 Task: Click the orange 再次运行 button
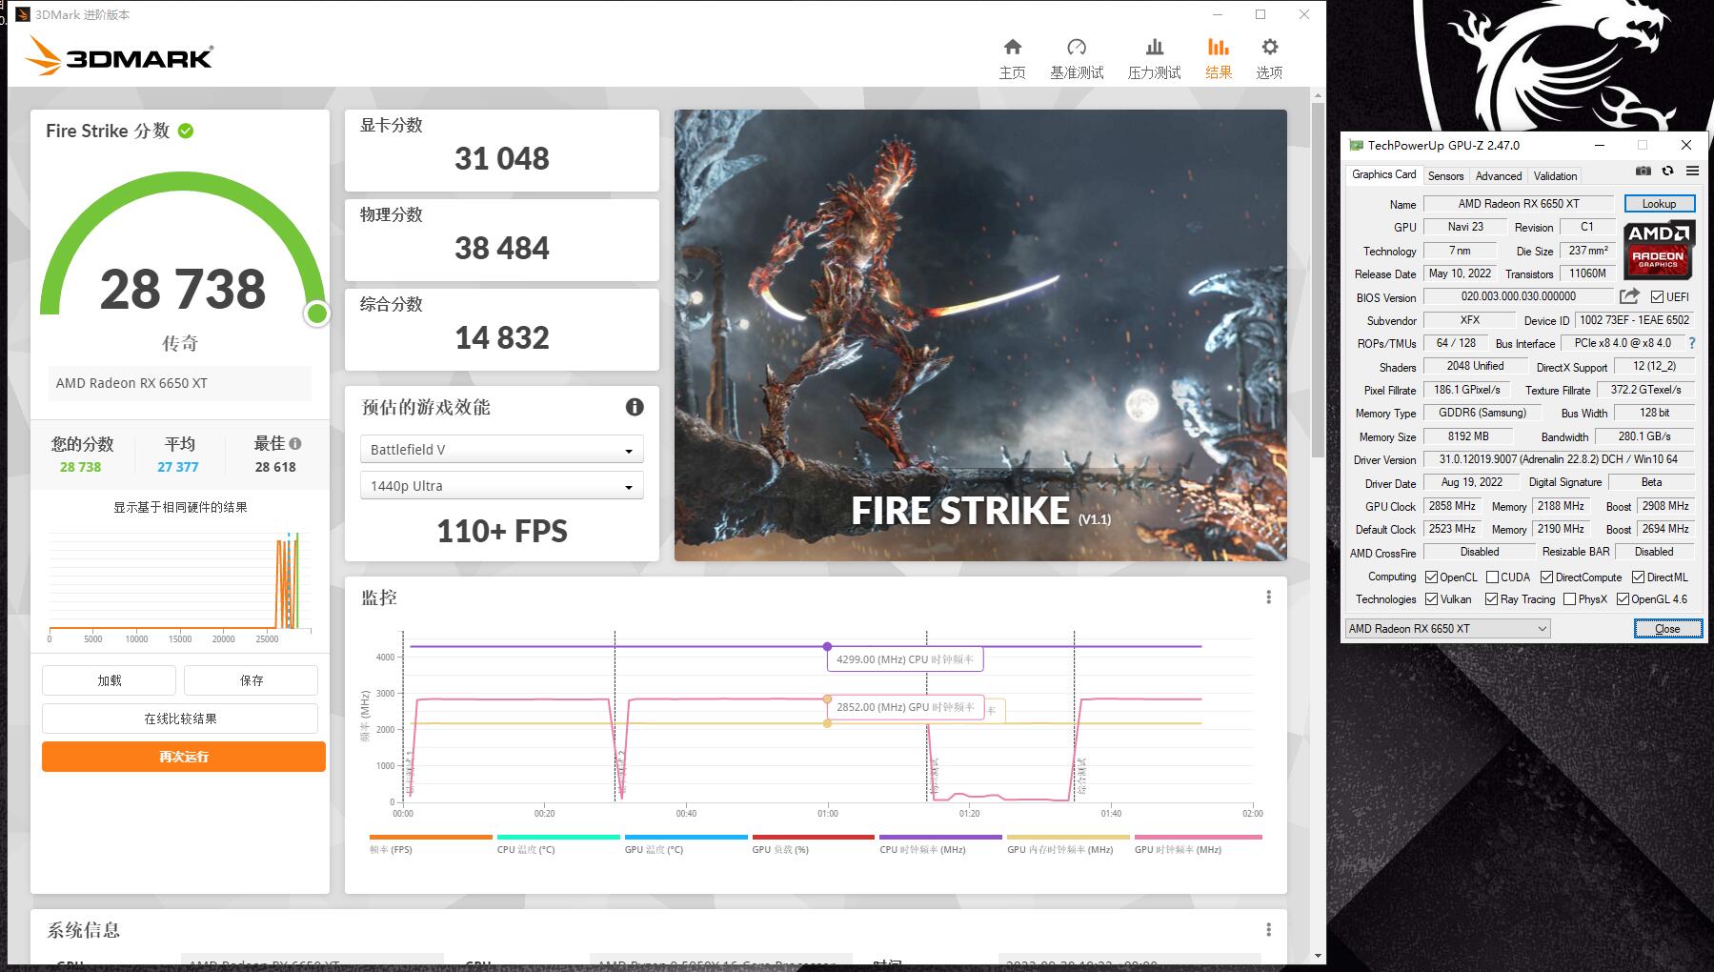[x=184, y=758]
